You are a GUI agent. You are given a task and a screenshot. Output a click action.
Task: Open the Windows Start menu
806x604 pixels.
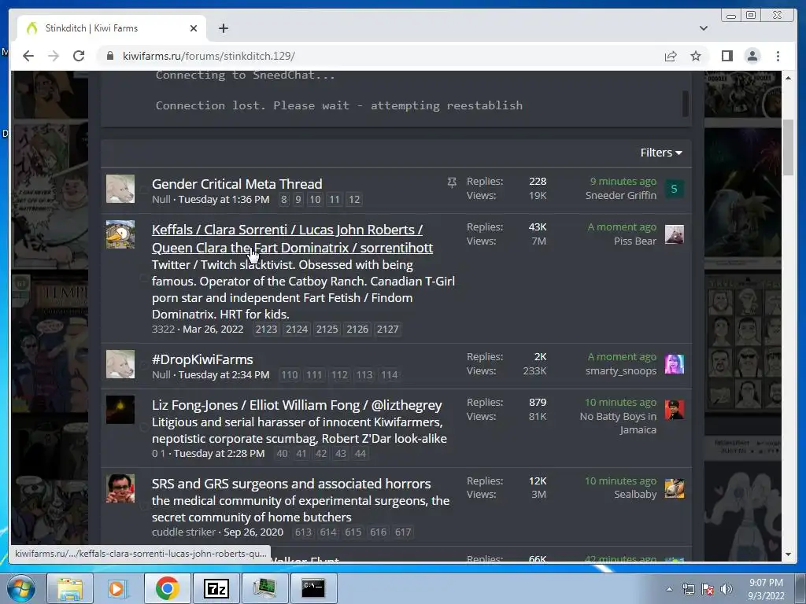pyautogui.click(x=21, y=588)
